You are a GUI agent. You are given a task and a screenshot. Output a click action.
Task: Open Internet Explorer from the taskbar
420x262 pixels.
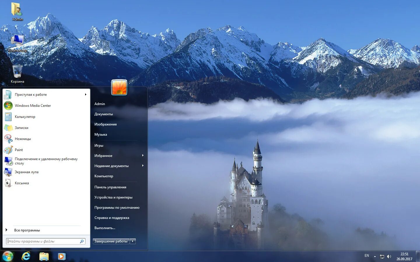(x=26, y=256)
